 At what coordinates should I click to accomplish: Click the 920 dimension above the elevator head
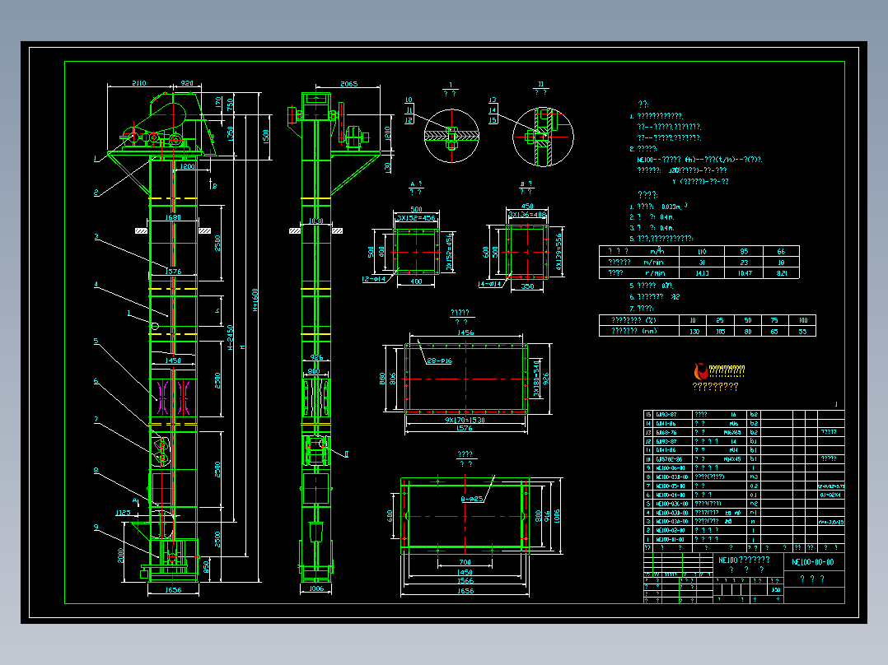[187, 83]
